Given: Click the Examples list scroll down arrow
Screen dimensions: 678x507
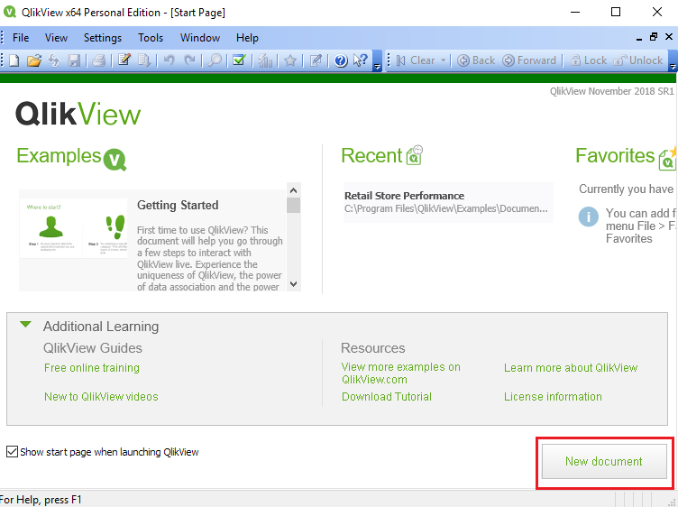Looking at the screenshot, I should click(x=293, y=284).
